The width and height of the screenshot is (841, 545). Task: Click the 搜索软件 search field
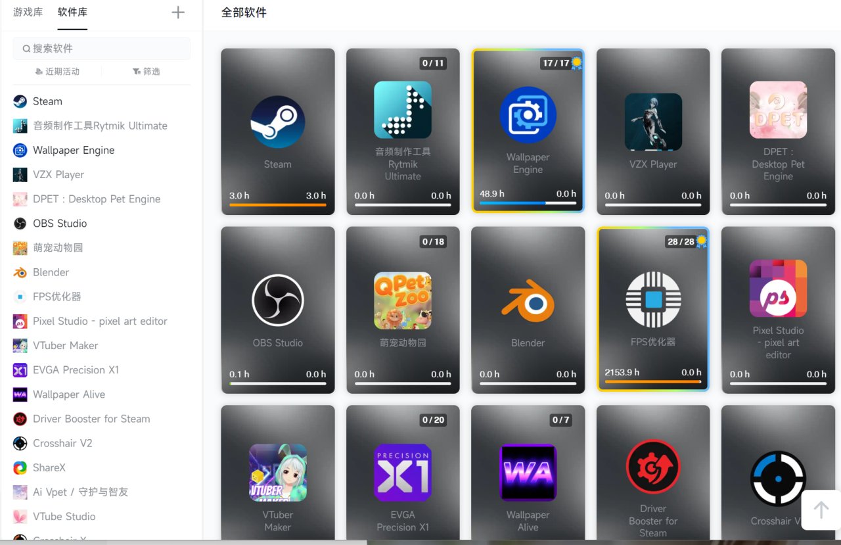(102, 48)
